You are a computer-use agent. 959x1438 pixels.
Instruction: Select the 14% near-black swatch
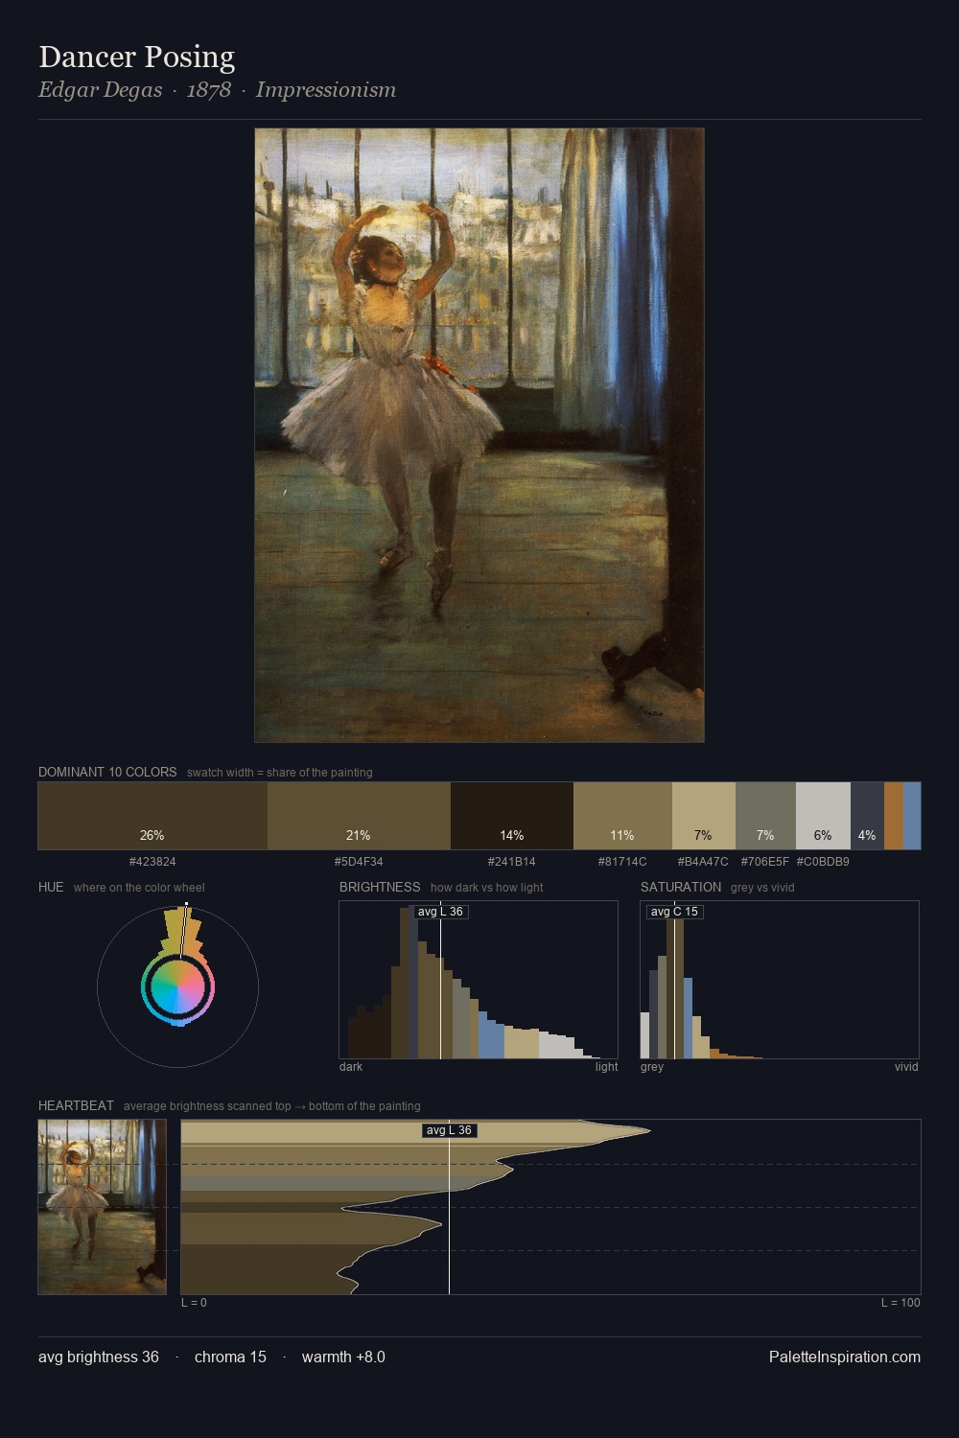512,816
